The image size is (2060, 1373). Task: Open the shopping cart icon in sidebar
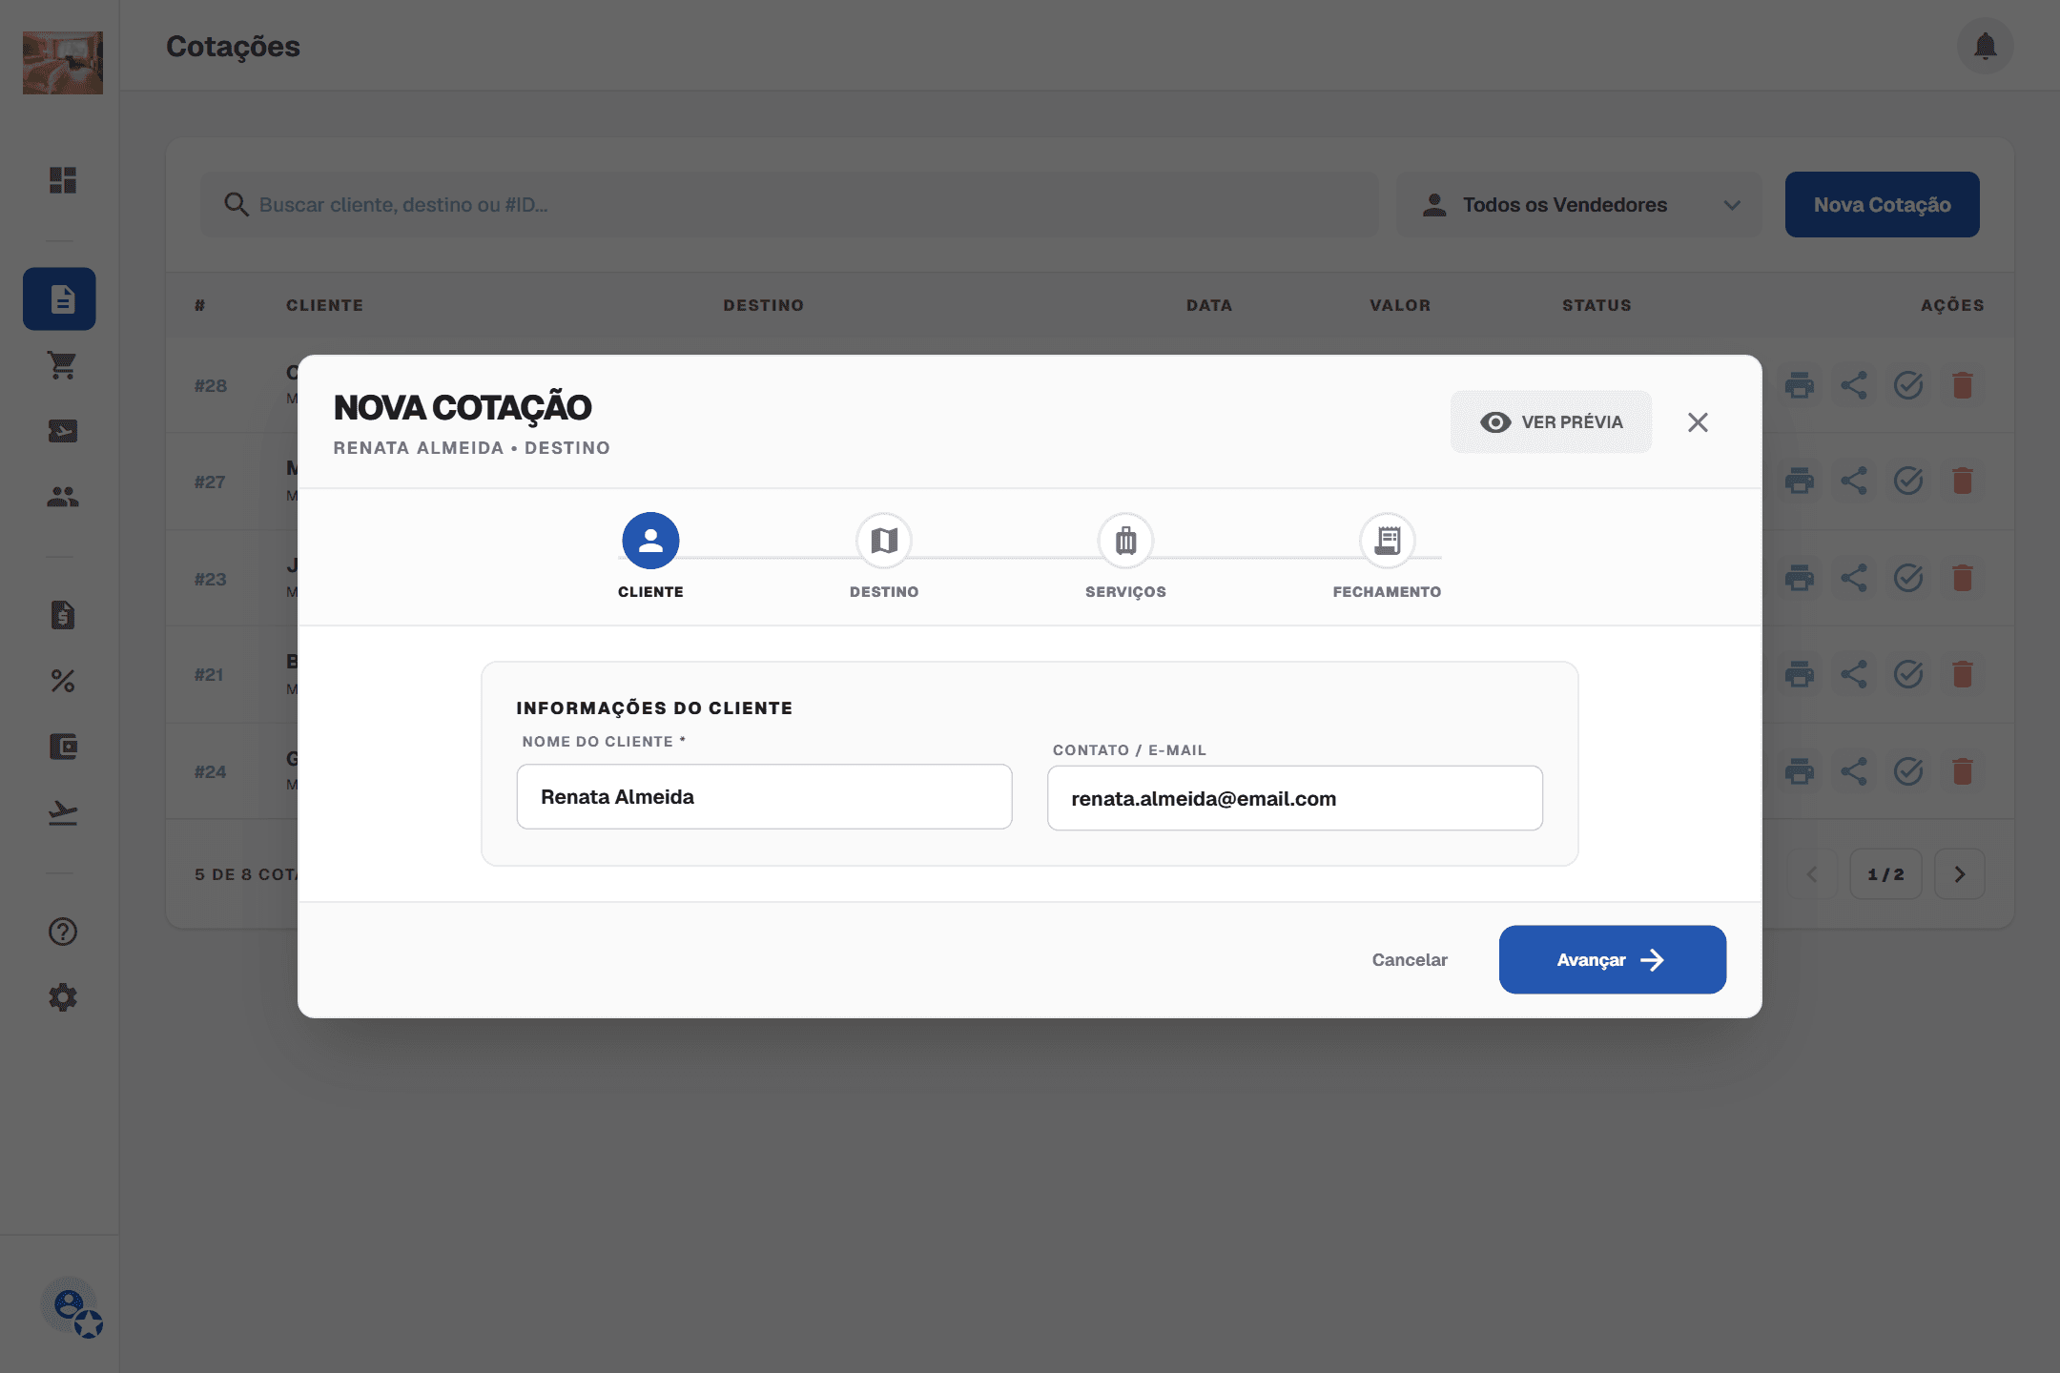click(x=63, y=365)
